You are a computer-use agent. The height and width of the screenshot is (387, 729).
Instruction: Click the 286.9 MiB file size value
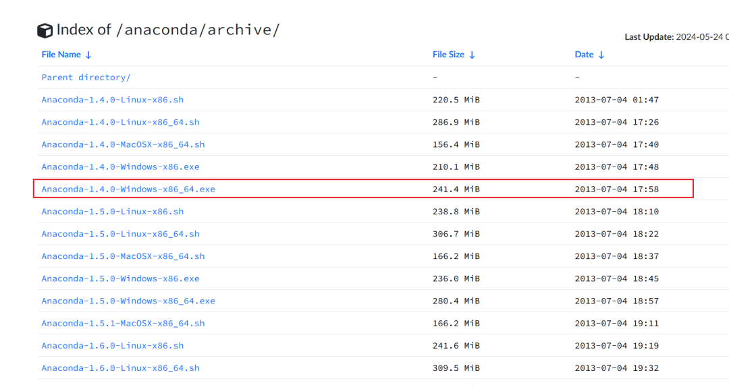coord(456,122)
